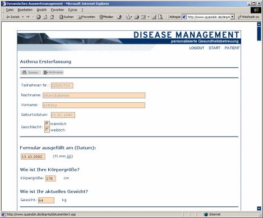
Task: Click the Archivieren button
Action: (x=53, y=72)
